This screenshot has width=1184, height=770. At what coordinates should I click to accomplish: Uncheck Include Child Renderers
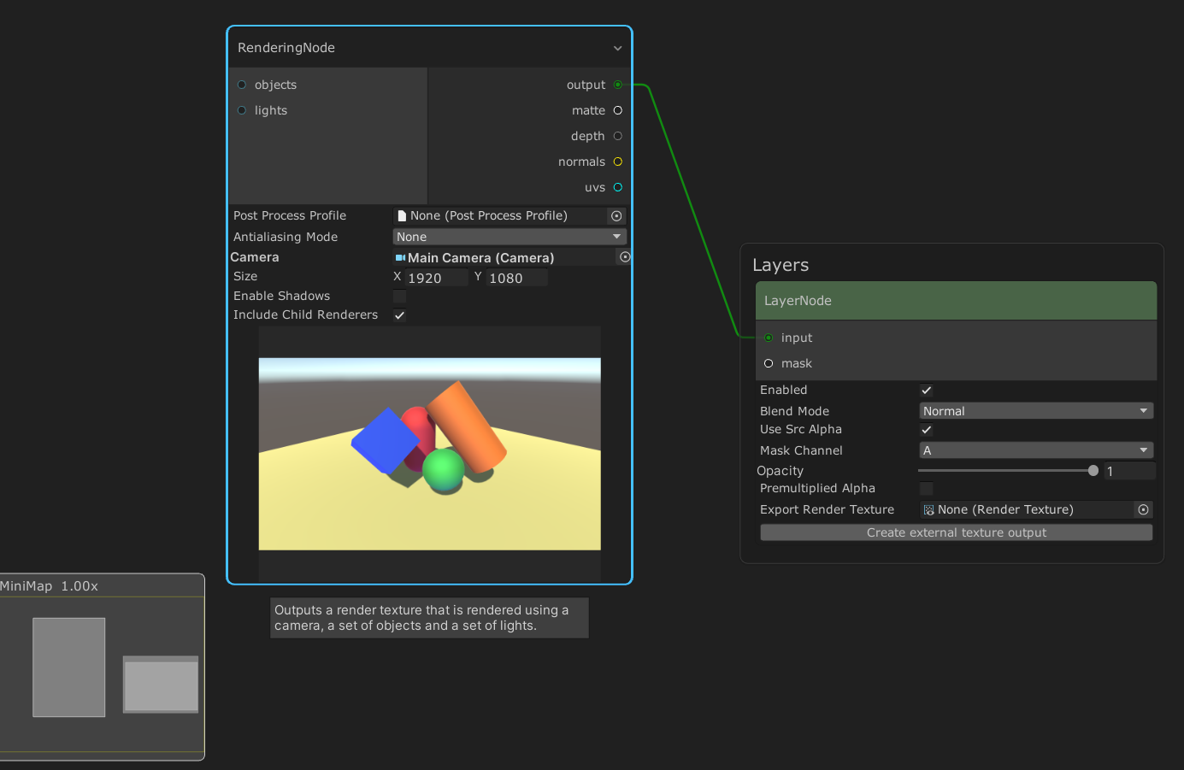pos(399,315)
